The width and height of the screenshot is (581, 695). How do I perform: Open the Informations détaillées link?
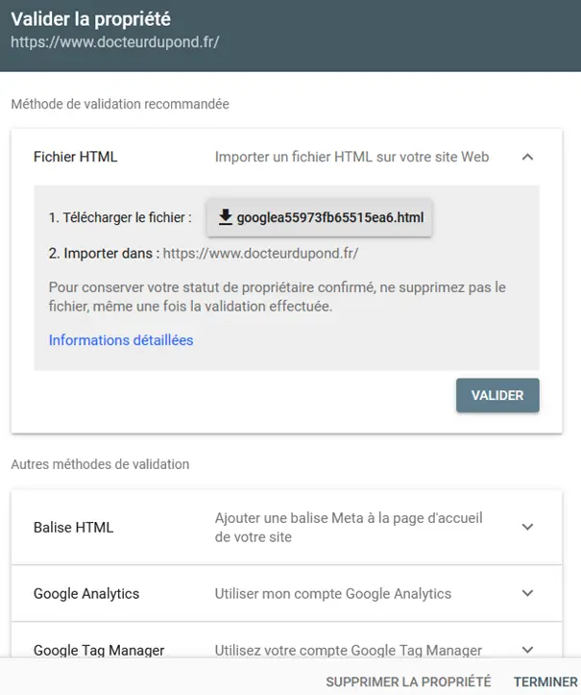click(121, 340)
